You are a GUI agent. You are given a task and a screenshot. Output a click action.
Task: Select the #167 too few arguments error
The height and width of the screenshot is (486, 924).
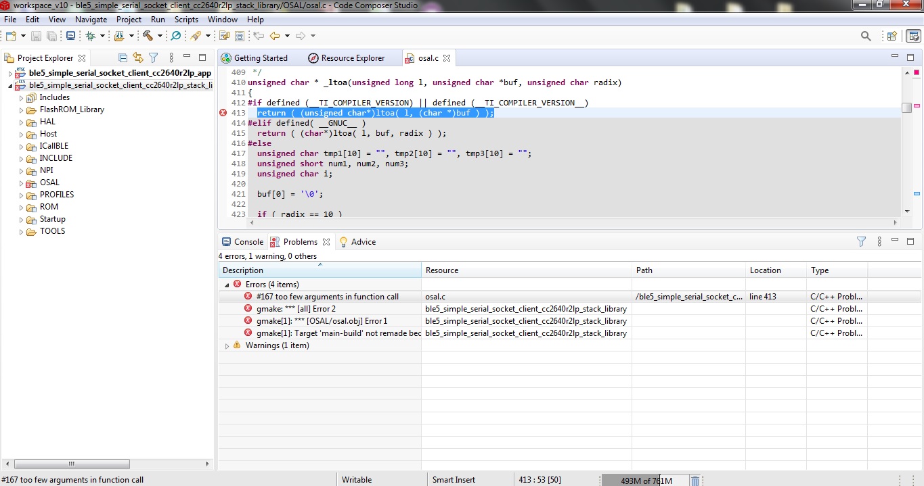328,297
